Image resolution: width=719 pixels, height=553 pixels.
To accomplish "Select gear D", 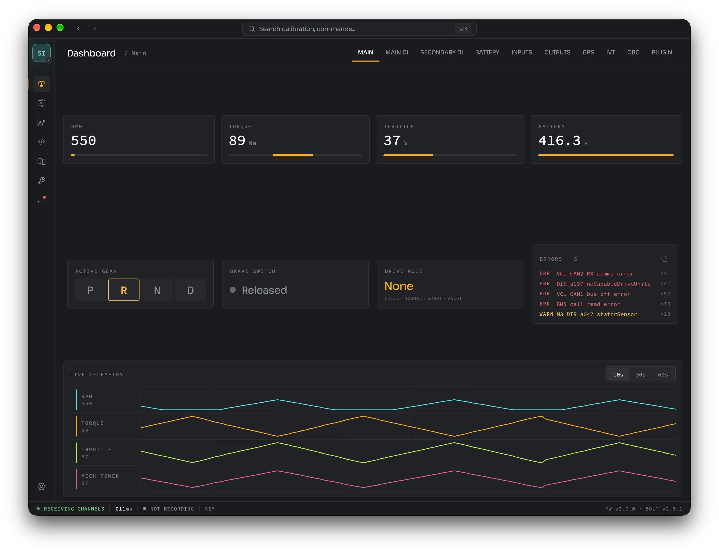I will [190, 290].
